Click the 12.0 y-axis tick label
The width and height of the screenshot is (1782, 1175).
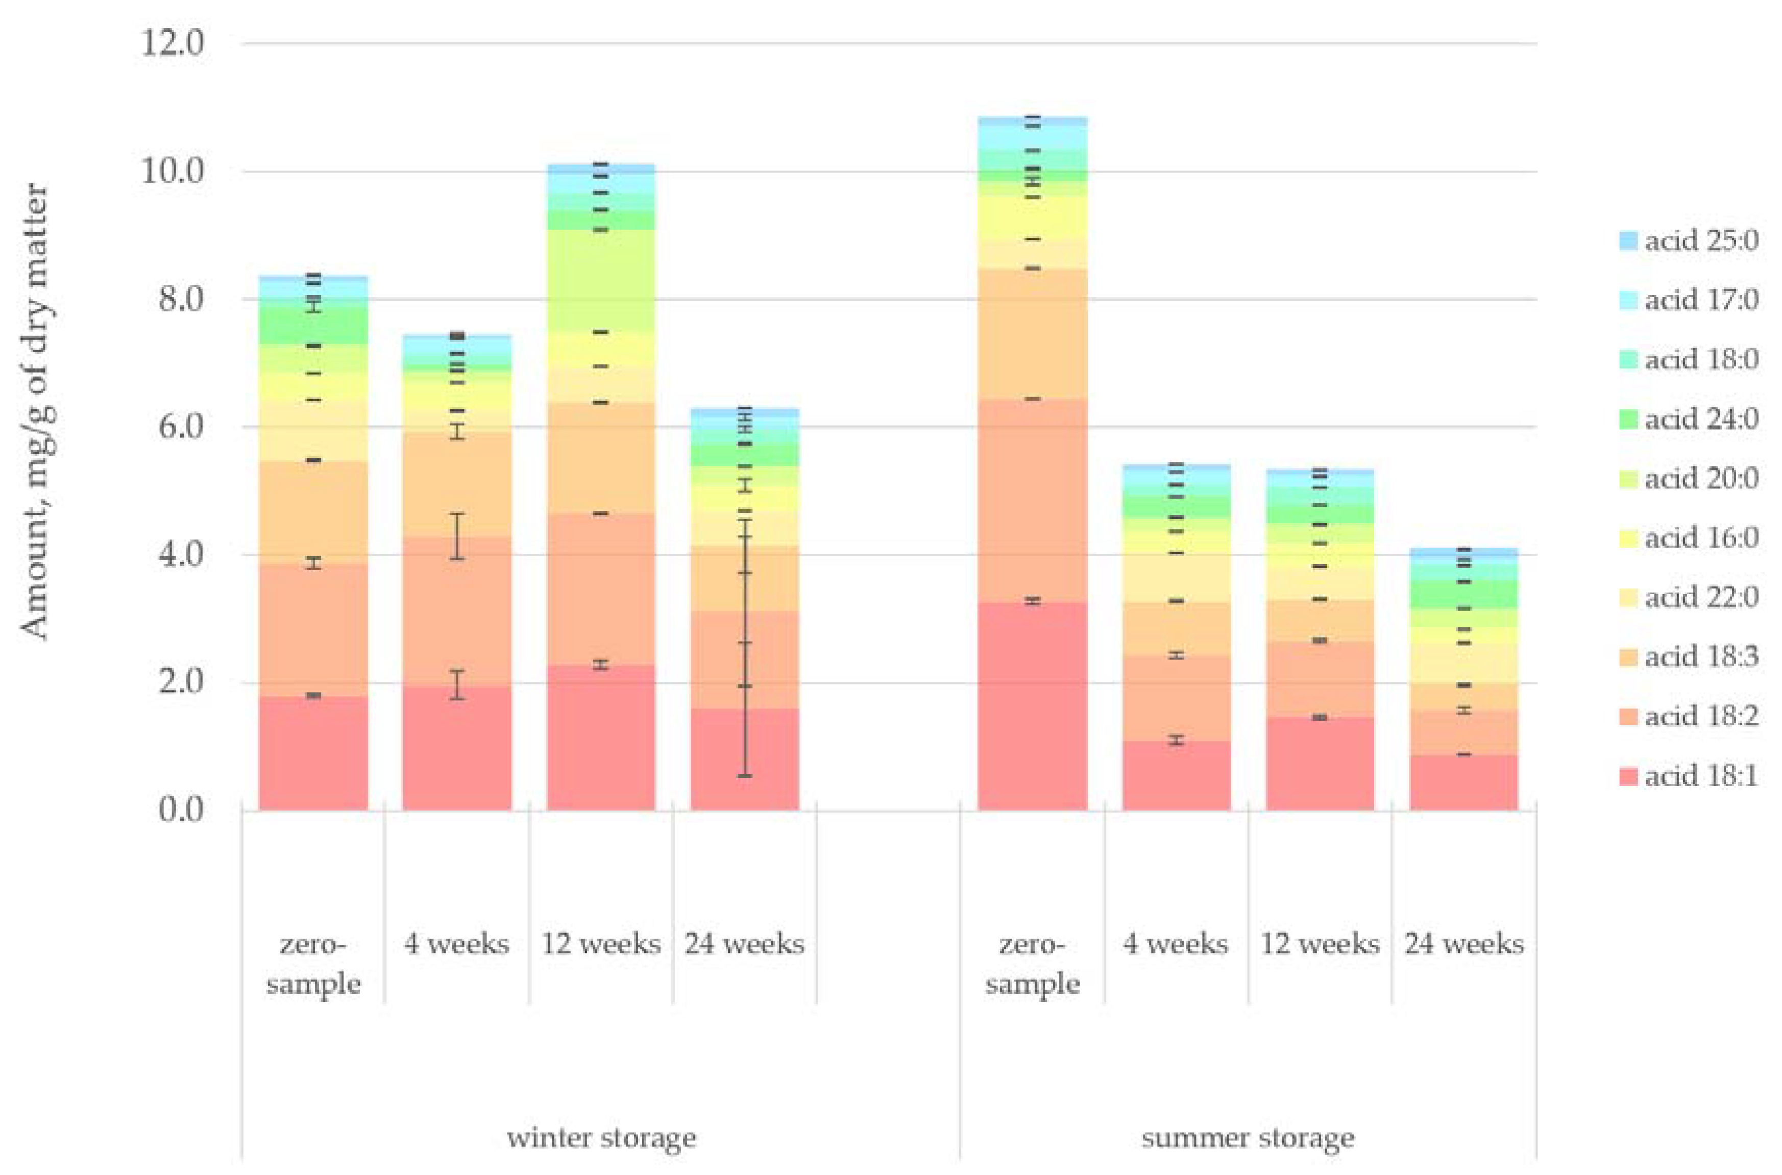(172, 43)
